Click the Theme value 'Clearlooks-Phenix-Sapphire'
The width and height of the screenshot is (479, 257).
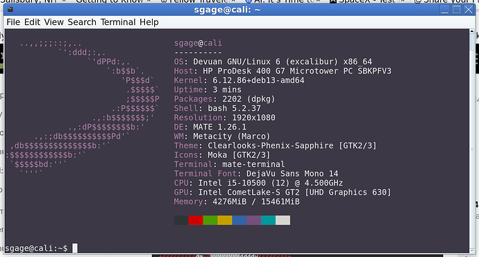coord(271,145)
